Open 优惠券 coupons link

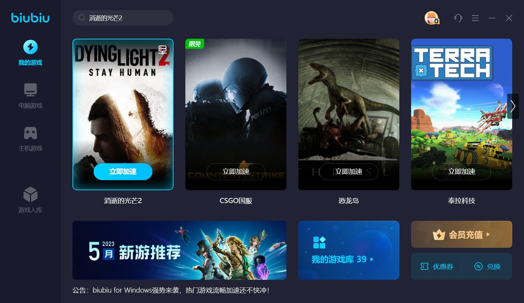pyautogui.click(x=437, y=267)
